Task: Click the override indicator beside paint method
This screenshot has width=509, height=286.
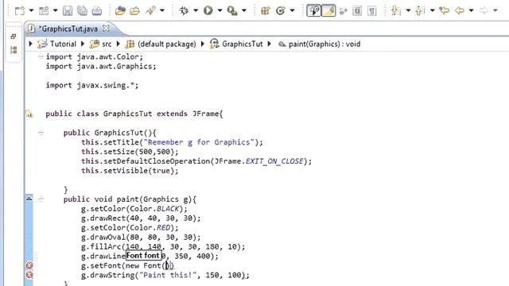Action: 29,199
